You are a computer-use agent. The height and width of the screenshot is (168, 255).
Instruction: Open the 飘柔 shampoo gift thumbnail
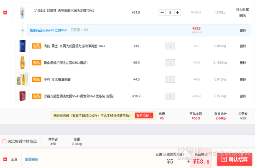tap(23, 63)
